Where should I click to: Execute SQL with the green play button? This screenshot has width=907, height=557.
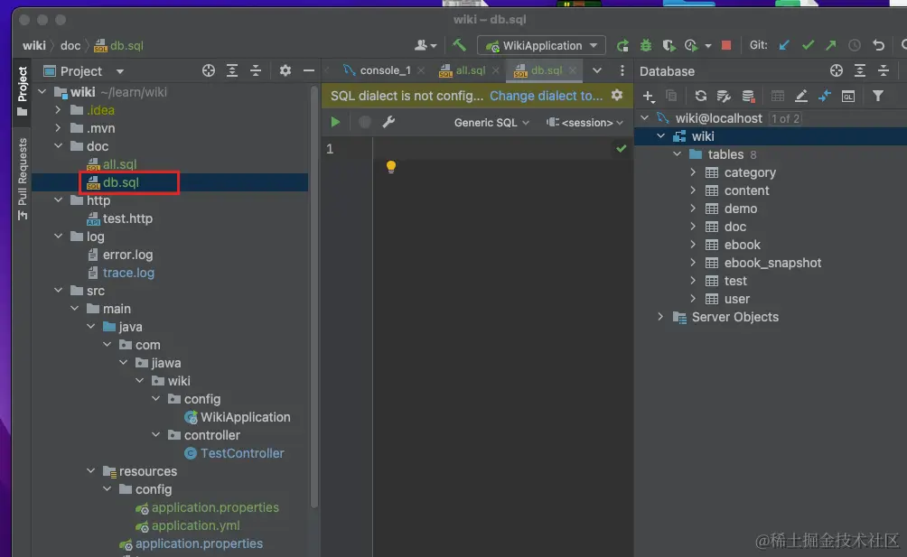[x=335, y=122]
